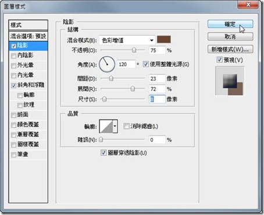
Task: Open the 混合模式 blend mode dropdown
Action: (x=127, y=40)
